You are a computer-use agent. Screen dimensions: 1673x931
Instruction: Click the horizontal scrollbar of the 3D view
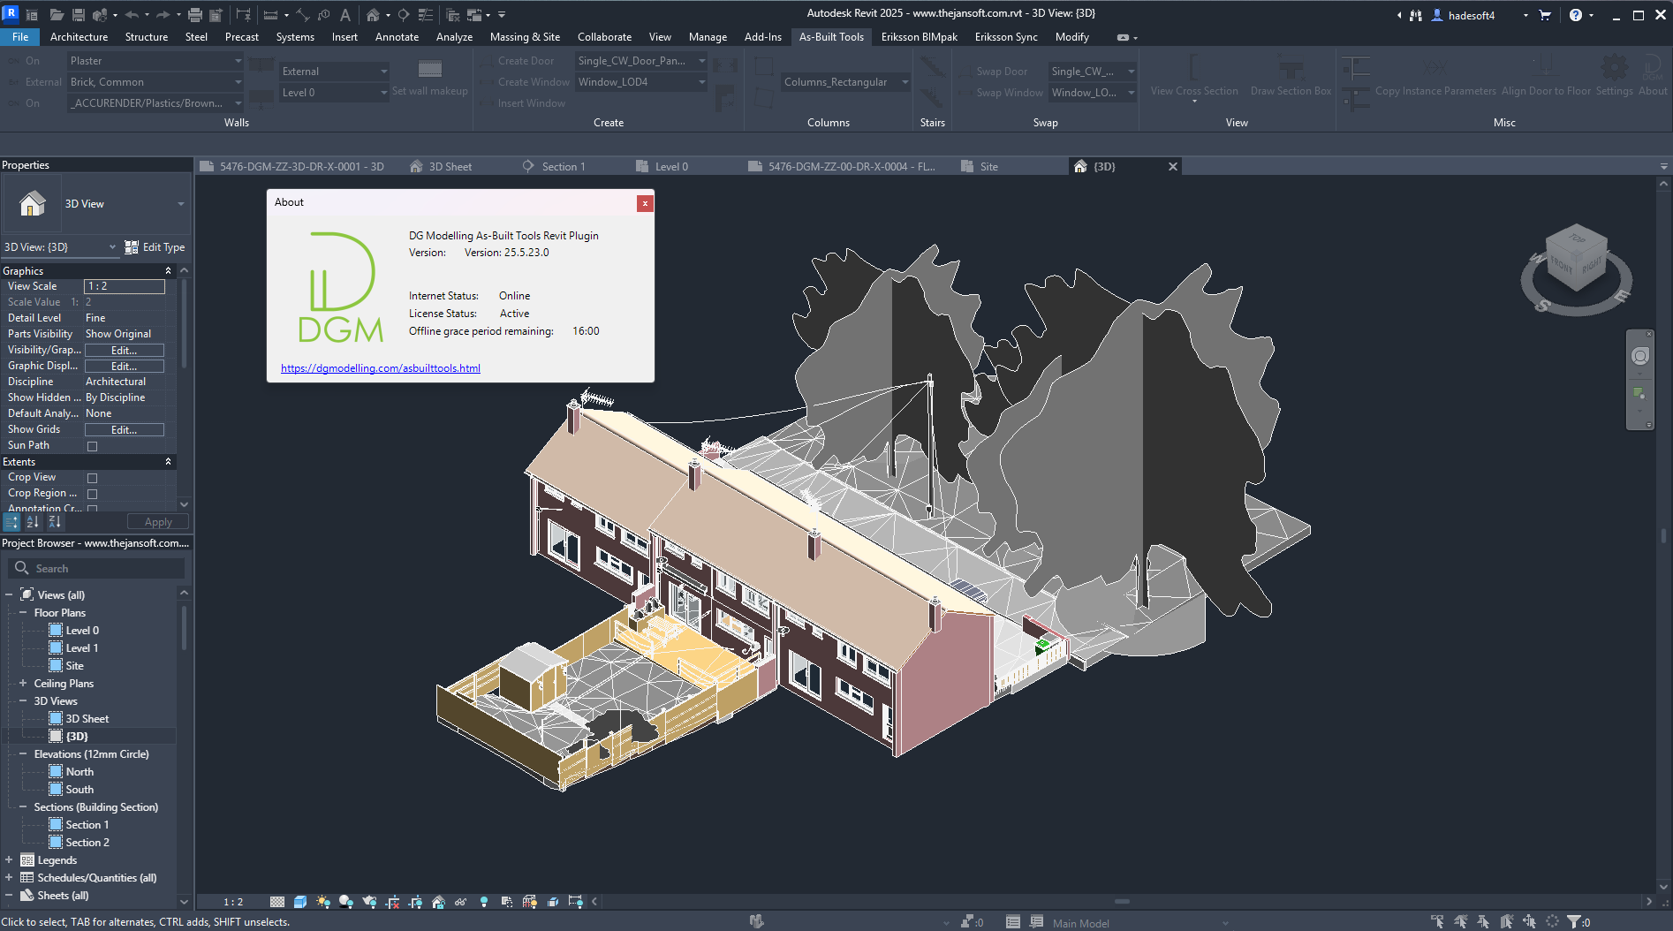tap(1122, 902)
